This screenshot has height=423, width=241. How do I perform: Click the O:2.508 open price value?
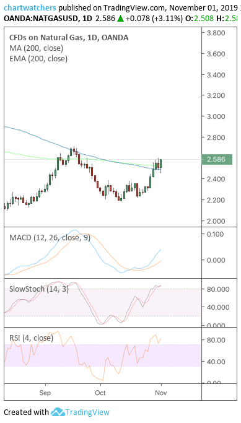[x=200, y=19]
